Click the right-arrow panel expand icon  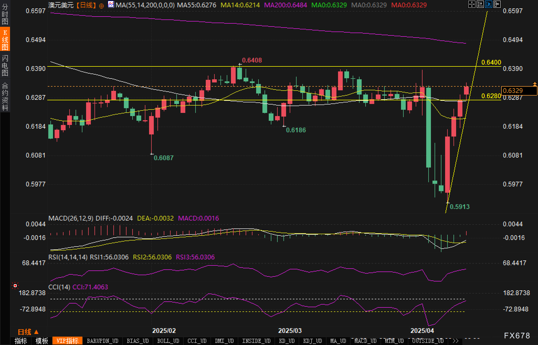pyautogui.click(x=497, y=4)
